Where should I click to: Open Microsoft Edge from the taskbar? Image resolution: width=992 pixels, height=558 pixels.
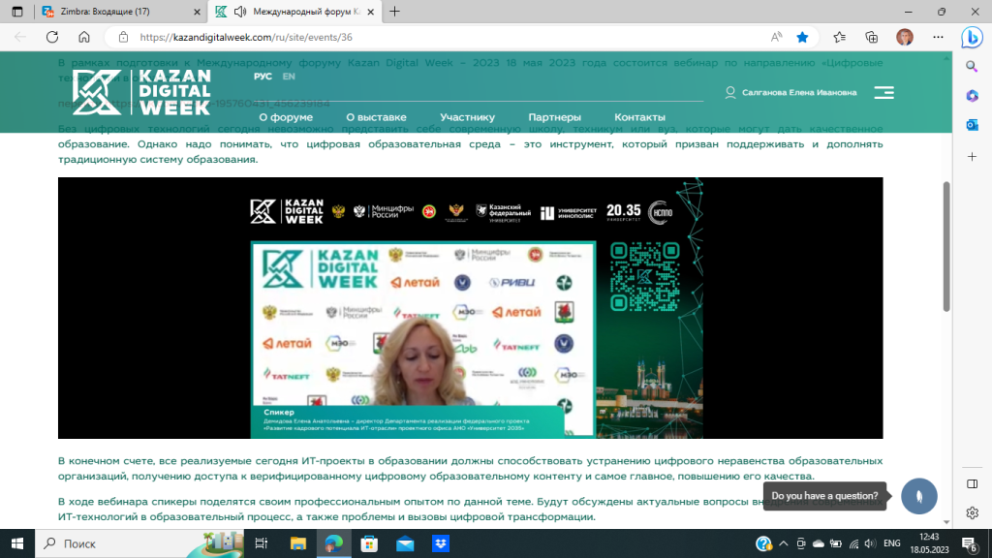[x=333, y=543]
